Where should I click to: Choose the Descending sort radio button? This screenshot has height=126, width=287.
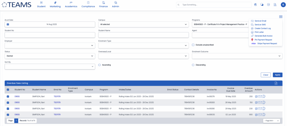[193, 65]
